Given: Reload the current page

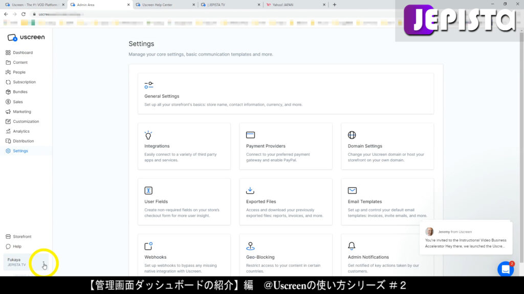Looking at the screenshot, I should coord(24,14).
